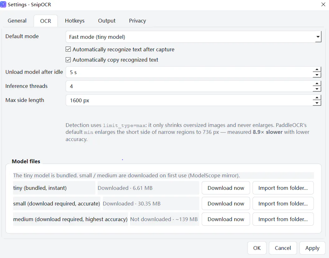Click the Cancel button
Viewport: 329px width, 258px height.
click(283, 248)
